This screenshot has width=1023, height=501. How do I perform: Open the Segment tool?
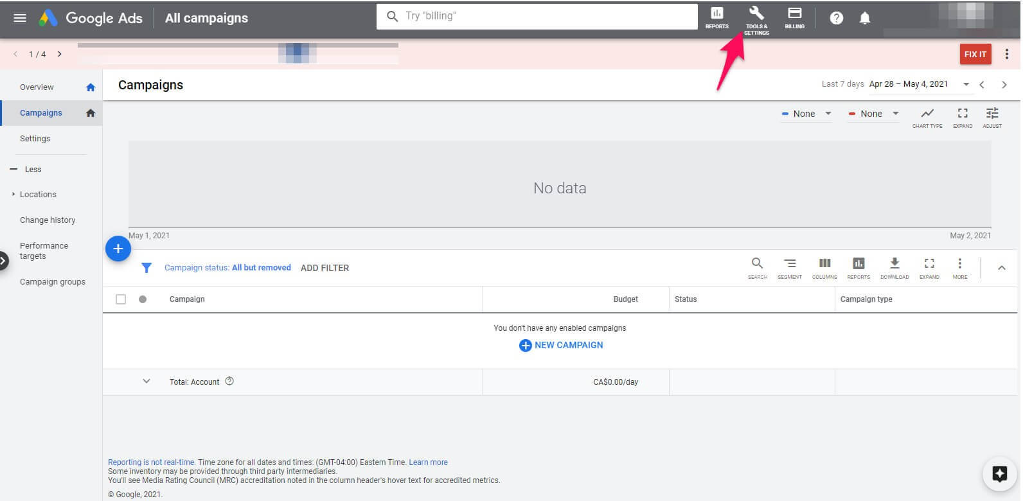(x=790, y=268)
